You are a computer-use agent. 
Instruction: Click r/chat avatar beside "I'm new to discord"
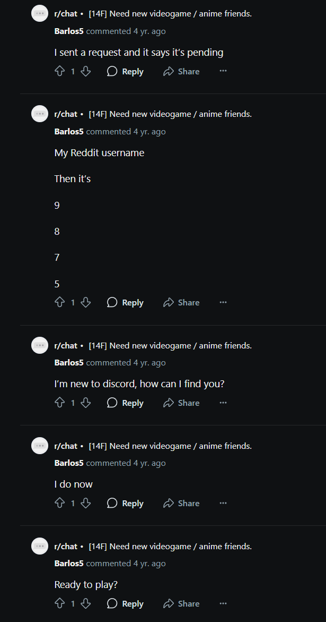click(40, 345)
